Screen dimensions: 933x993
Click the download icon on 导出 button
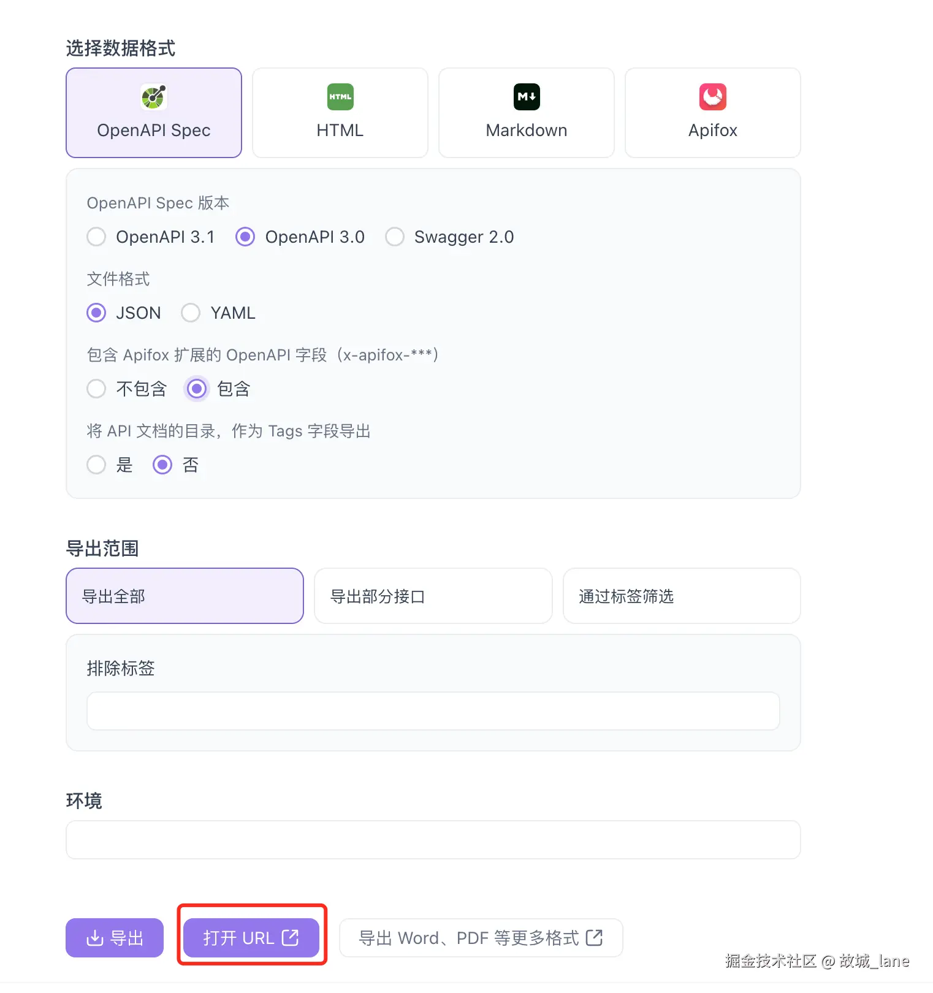94,938
